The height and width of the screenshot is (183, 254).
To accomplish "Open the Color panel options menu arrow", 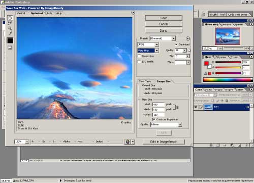I will (251, 57).
